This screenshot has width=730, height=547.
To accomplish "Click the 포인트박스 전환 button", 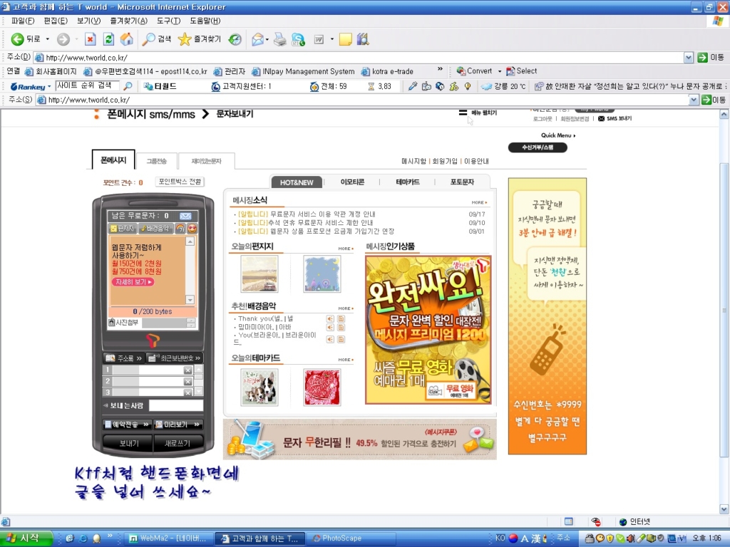I will pyautogui.click(x=180, y=182).
